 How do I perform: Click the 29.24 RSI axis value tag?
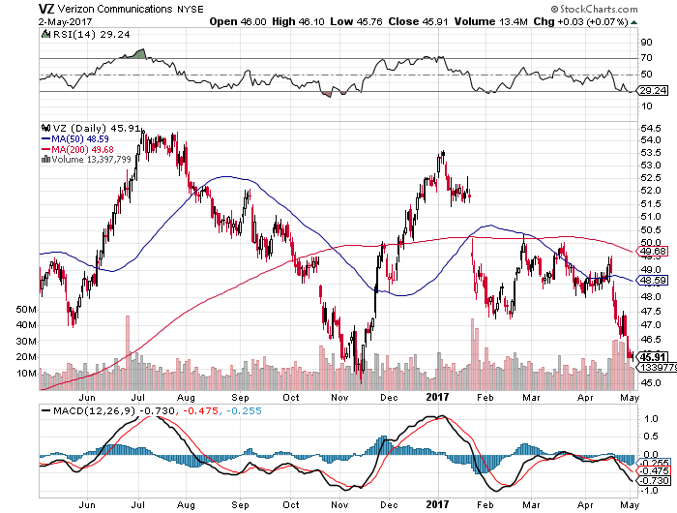click(653, 91)
